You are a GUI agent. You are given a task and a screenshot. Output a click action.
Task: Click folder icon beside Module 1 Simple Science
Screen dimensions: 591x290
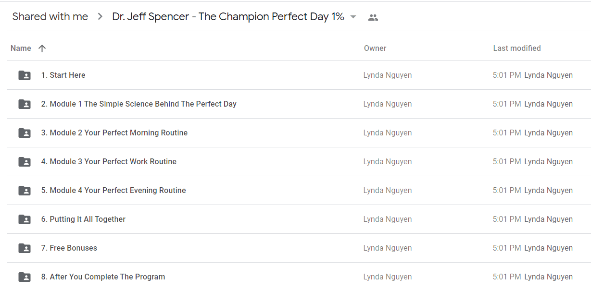pyautogui.click(x=25, y=104)
